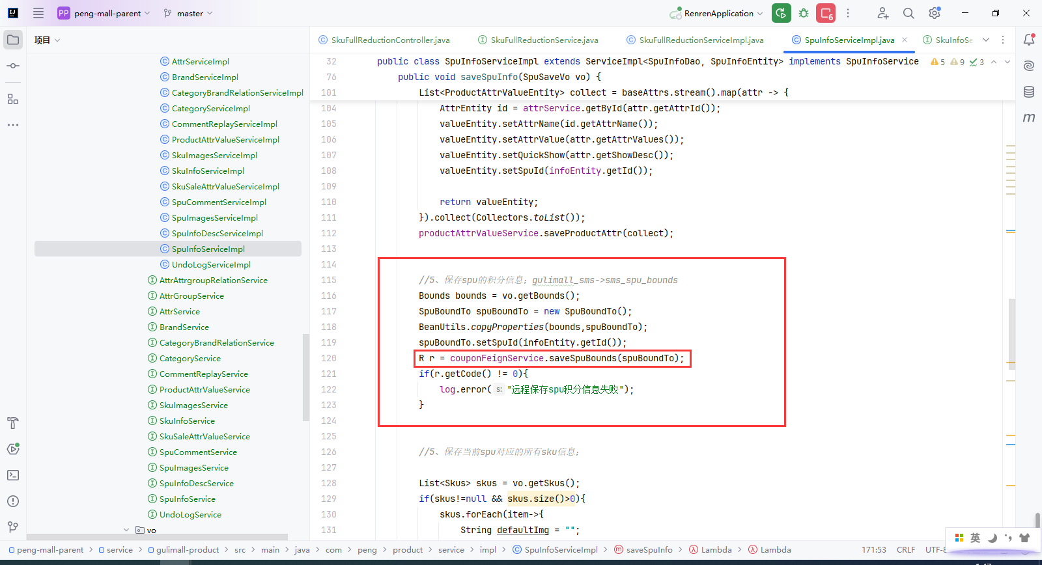Show hidden editor tabs dropdown

click(x=986, y=40)
